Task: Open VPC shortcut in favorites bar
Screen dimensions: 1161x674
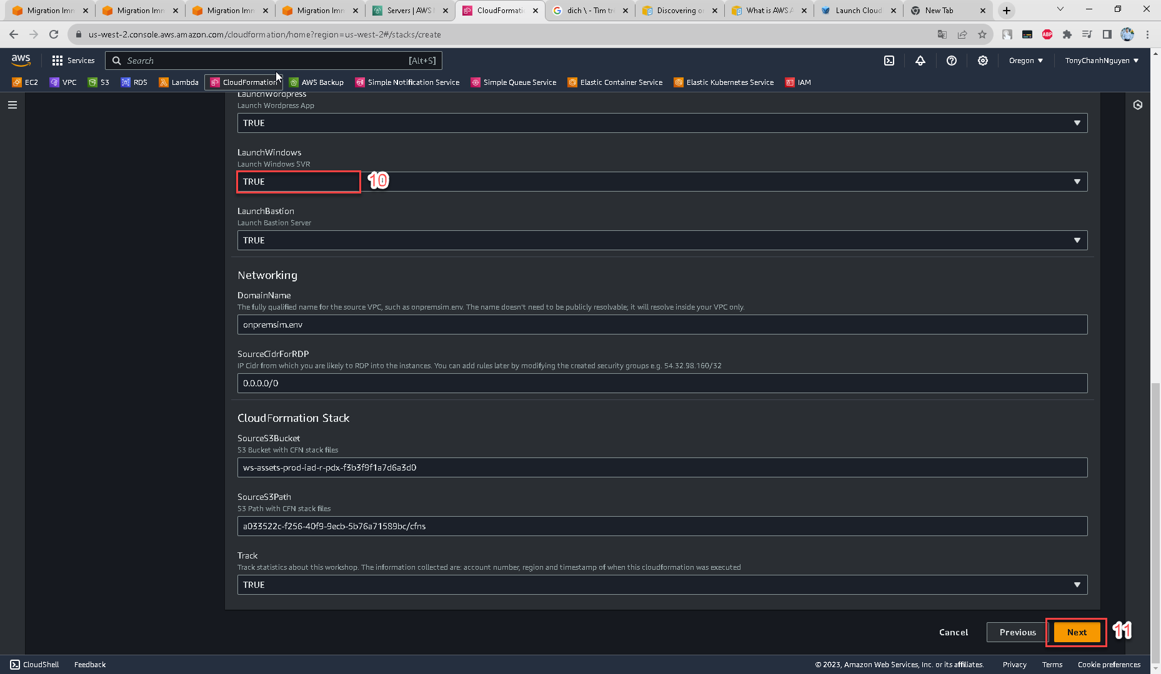Action: (x=63, y=82)
